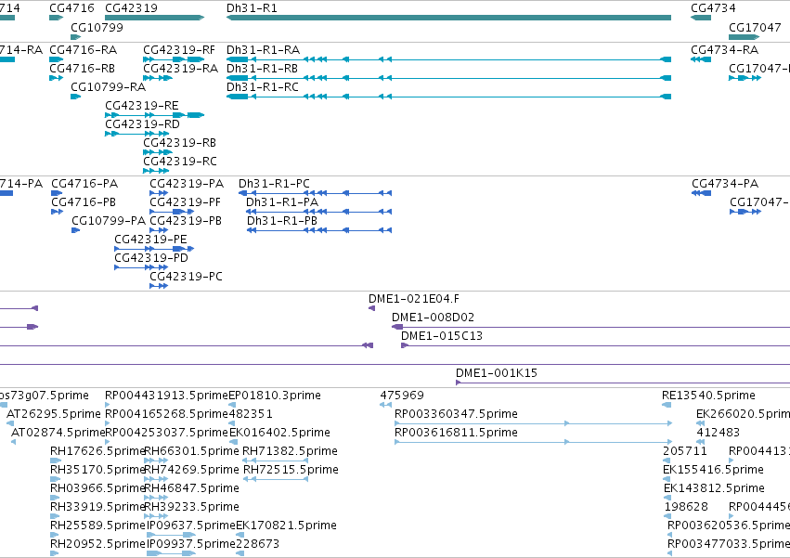This screenshot has height=558, width=790.
Task: Select protein CG42319-PE label
Action: pos(150,240)
